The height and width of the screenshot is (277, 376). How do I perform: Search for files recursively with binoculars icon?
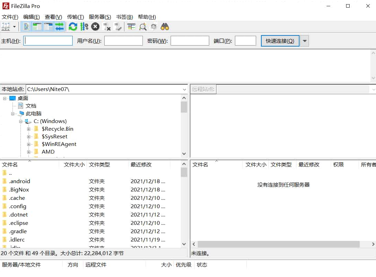[165, 27]
